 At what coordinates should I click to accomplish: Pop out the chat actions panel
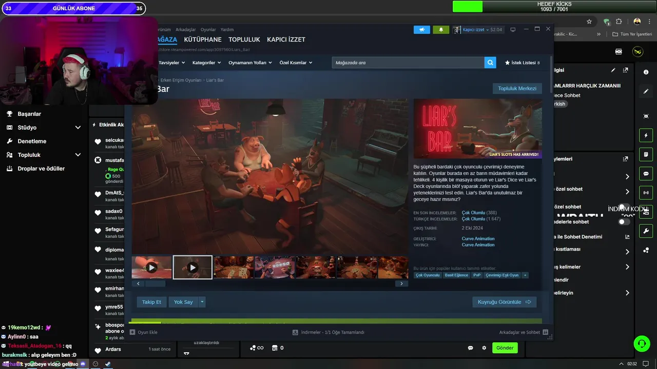click(625, 159)
